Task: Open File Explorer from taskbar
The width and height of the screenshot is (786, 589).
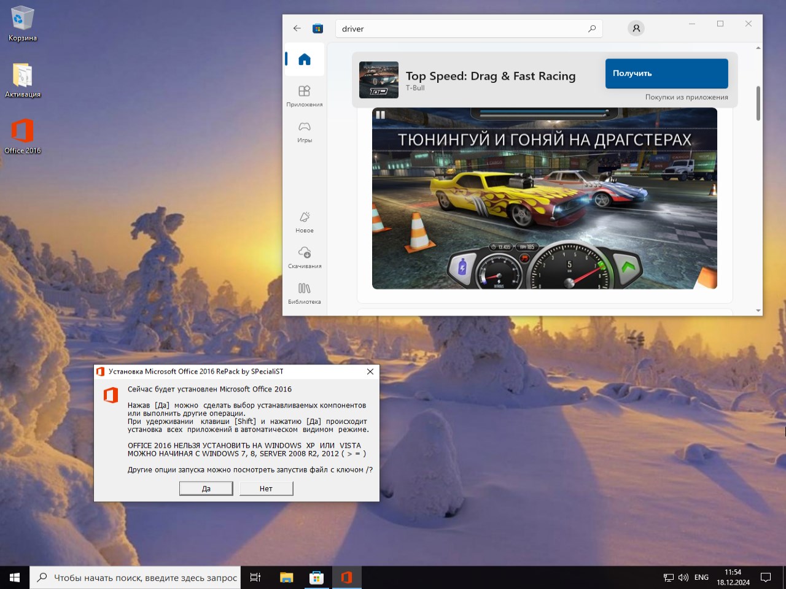Action: pyautogui.click(x=286, y=577)
